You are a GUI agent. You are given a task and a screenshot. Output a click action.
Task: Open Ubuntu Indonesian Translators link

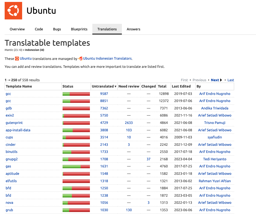[107, 58]
